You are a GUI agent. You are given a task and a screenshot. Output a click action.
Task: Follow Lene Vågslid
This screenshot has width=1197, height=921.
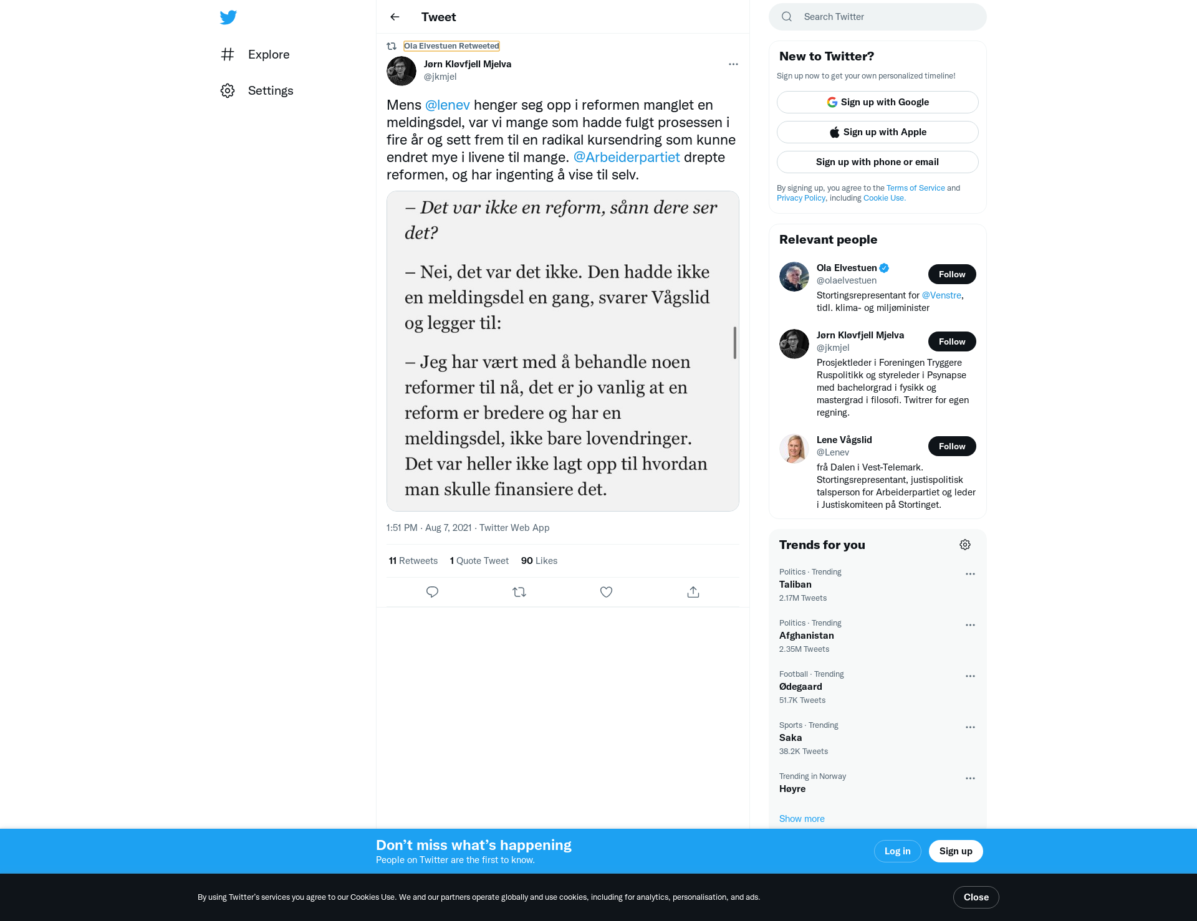tap(952, 446)
